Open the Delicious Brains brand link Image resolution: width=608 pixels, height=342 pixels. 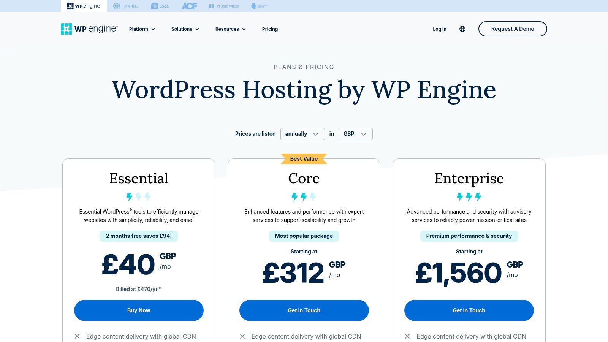[x=259, y=6]
